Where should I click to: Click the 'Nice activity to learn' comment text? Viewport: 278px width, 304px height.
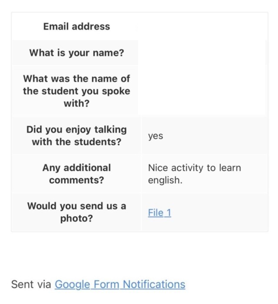pos(194,168)
